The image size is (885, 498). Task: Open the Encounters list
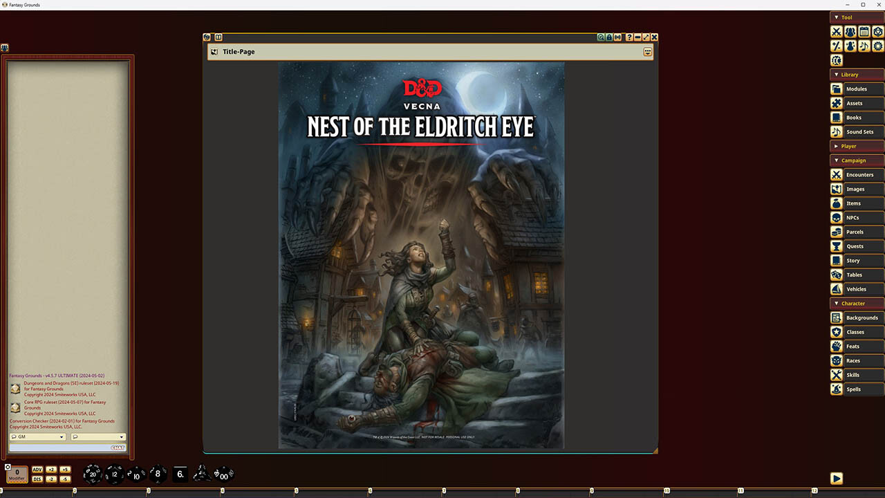[x=857, y=175]
